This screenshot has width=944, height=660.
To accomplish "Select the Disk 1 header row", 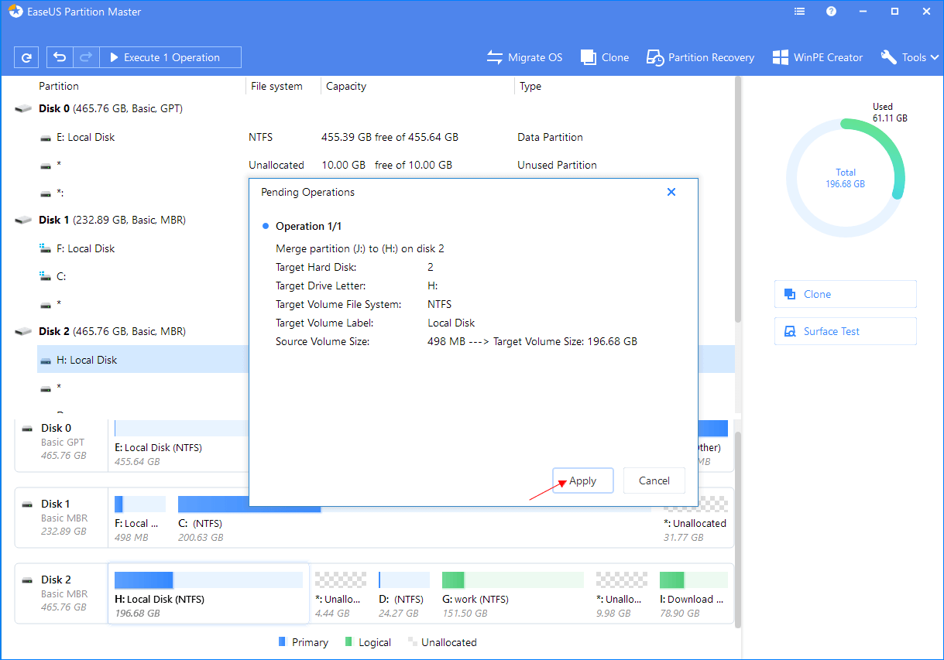I will click(112, 220).
